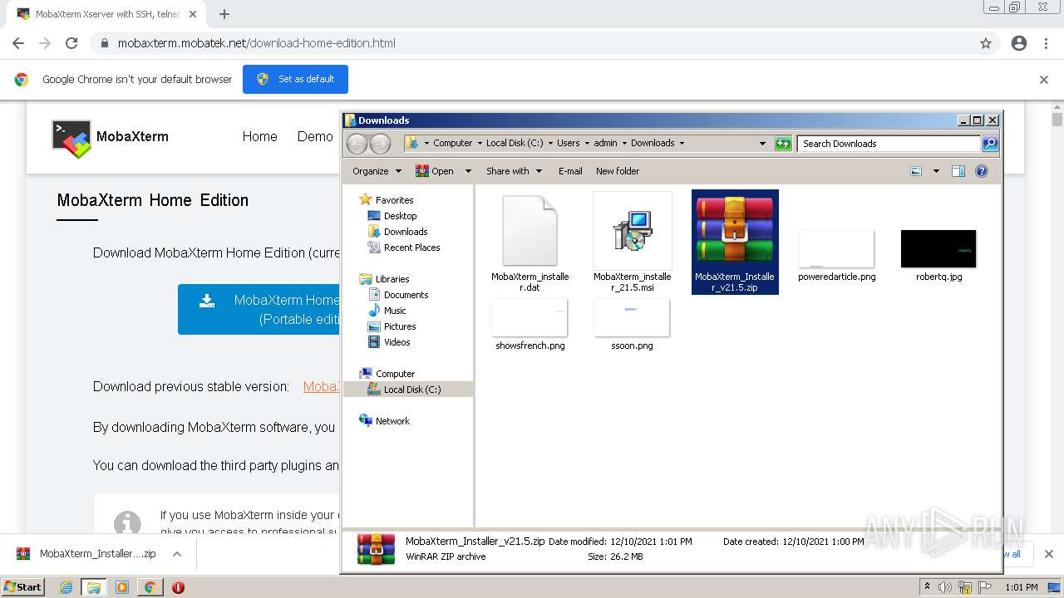1064x598 pixels.
Task: Open the previous stable version link
Action: pos(321,386)
